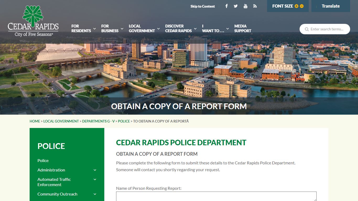Open For Residents menu

tap(81, 29)
